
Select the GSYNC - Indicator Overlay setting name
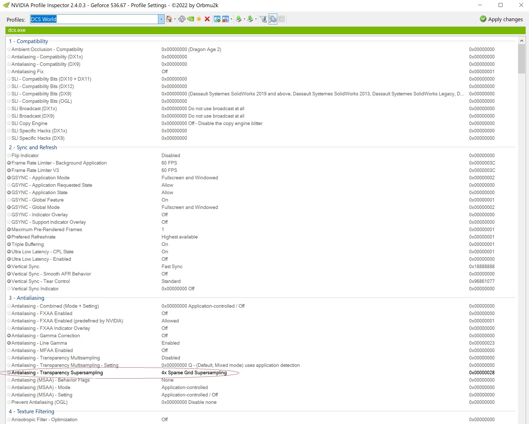pos(39,215)
